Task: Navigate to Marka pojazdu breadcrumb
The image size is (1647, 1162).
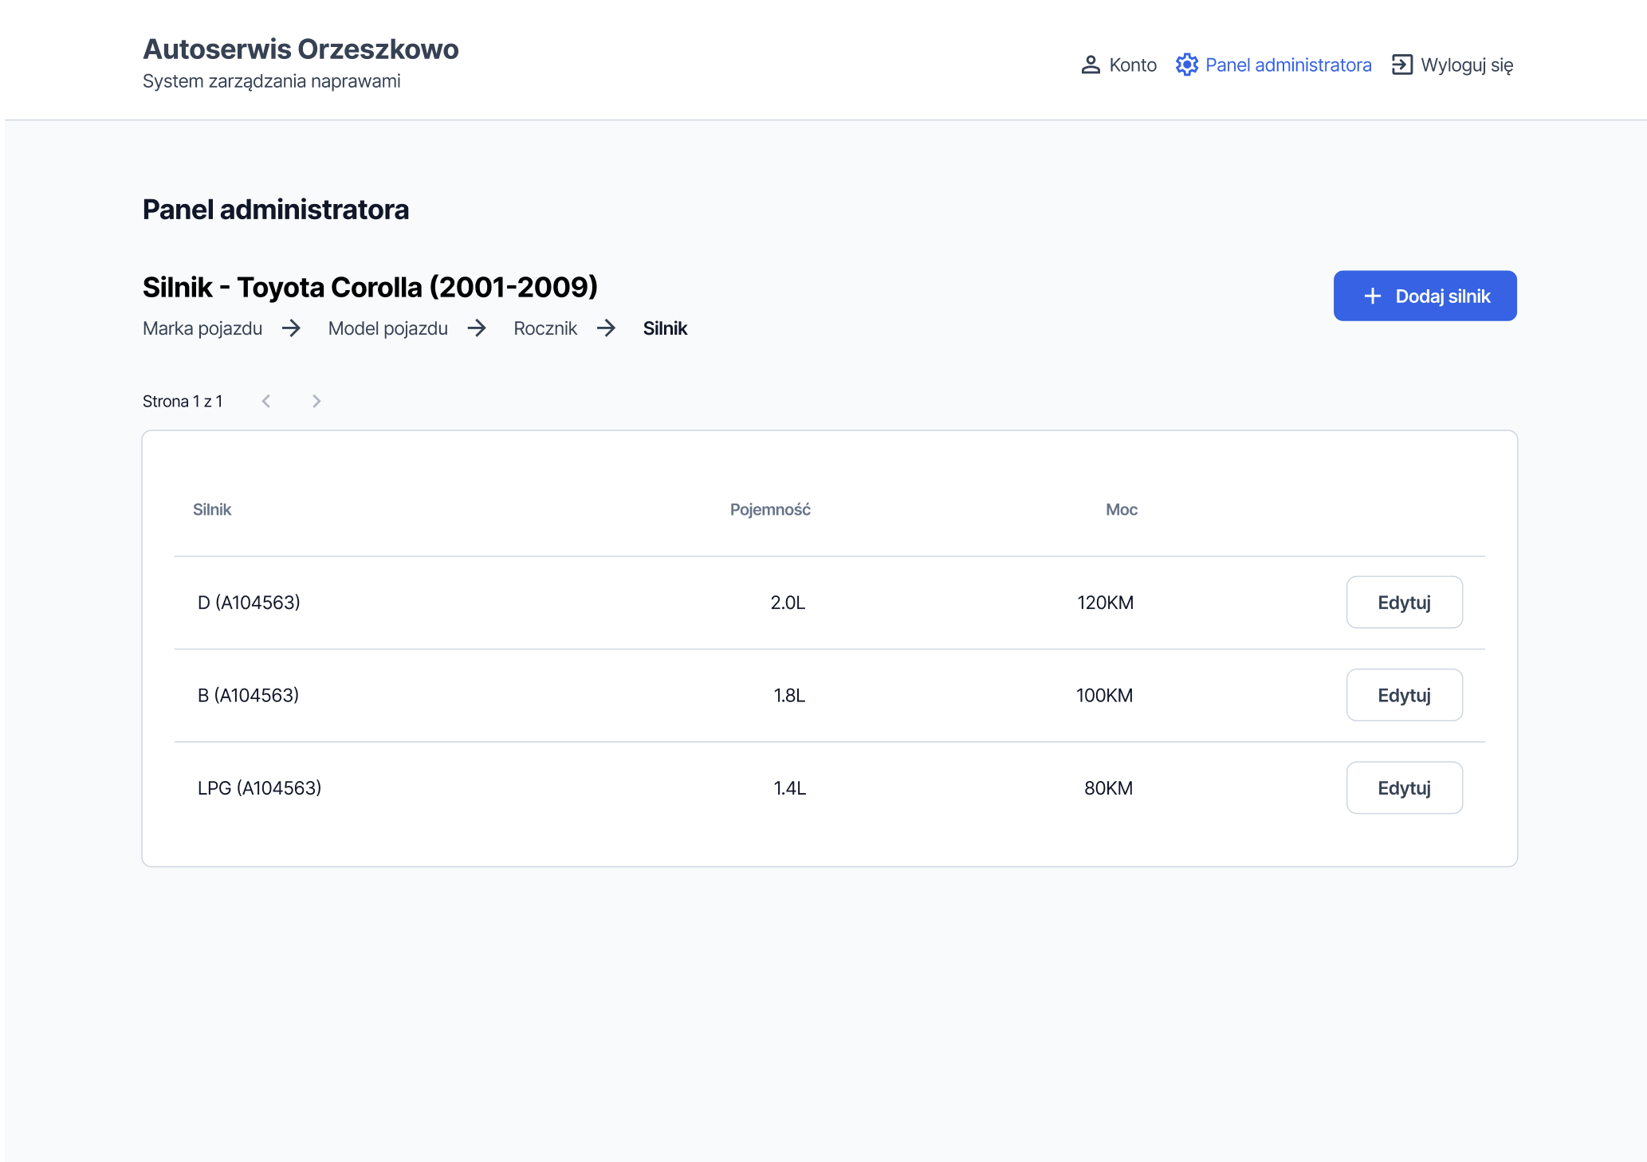Action: (x=202, y=328)
